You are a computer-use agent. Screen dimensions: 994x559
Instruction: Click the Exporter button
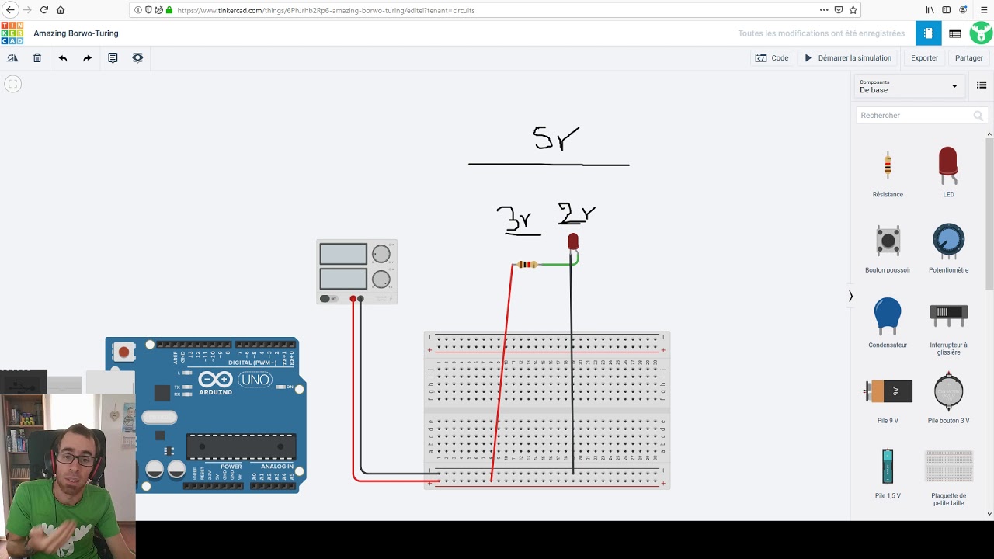924,58
